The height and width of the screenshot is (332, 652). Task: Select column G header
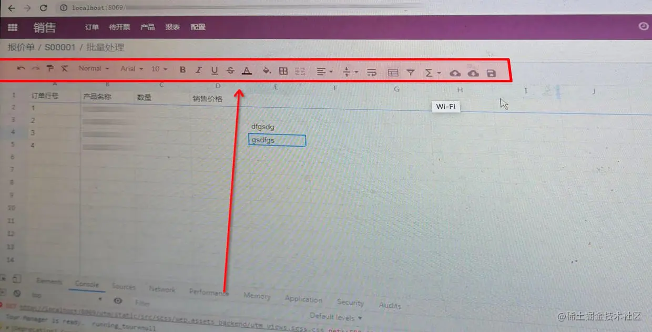pyautogui.click(x=397, y=89)
